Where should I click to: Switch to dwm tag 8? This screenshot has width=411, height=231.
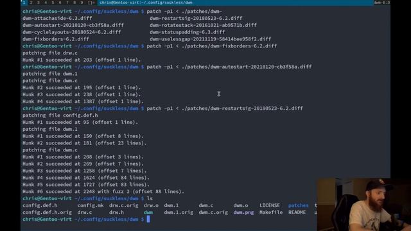click(x=74, y=3)
